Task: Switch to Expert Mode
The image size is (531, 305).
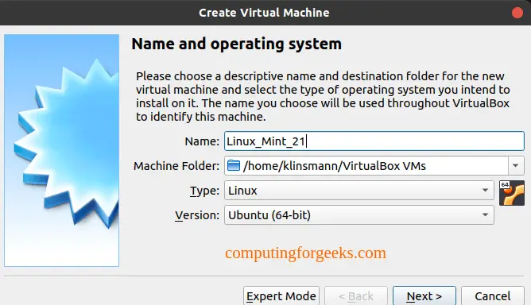Action: coord(281,295)
